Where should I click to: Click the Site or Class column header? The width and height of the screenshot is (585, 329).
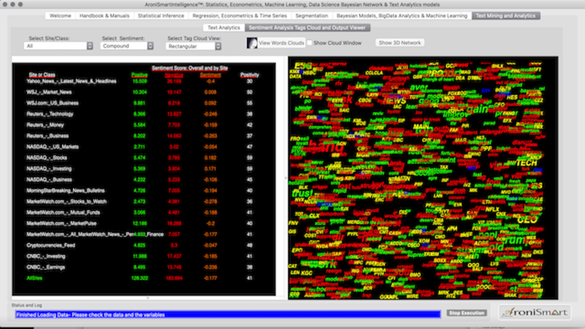[x=42, y=75]
